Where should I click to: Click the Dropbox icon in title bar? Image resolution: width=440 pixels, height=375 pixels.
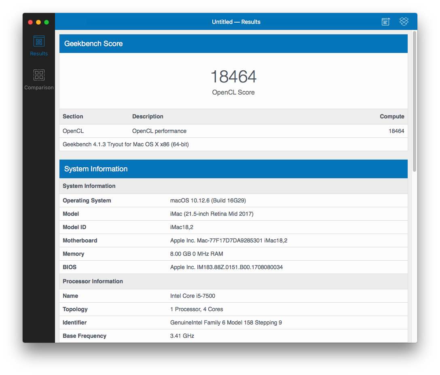tap(404, 22)
